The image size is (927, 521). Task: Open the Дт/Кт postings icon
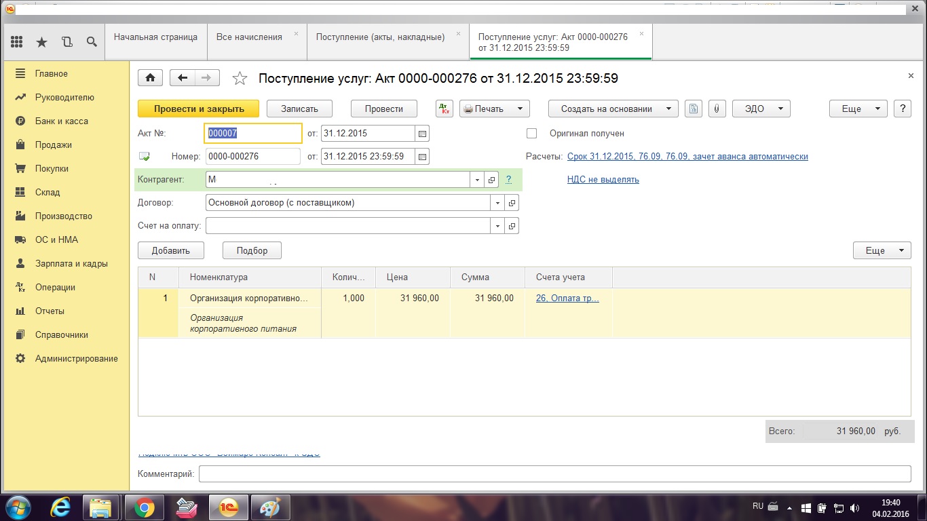(x=444, y=109)
